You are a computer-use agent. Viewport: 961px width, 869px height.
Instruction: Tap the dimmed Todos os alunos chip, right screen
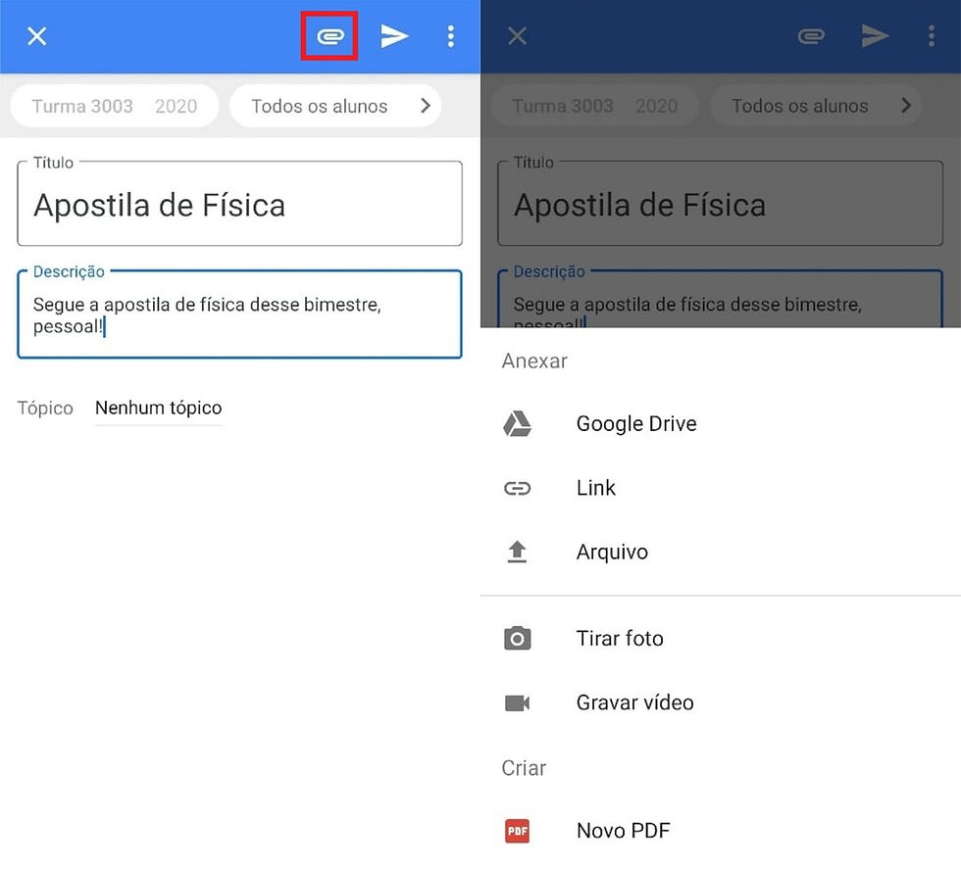pyautogui.click(x=816, y=106)
